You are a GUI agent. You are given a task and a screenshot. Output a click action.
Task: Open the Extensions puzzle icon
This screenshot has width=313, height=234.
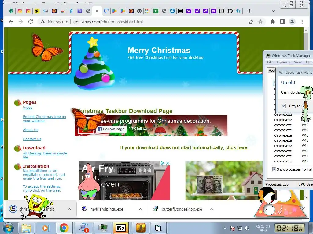(x=272, y=22)
